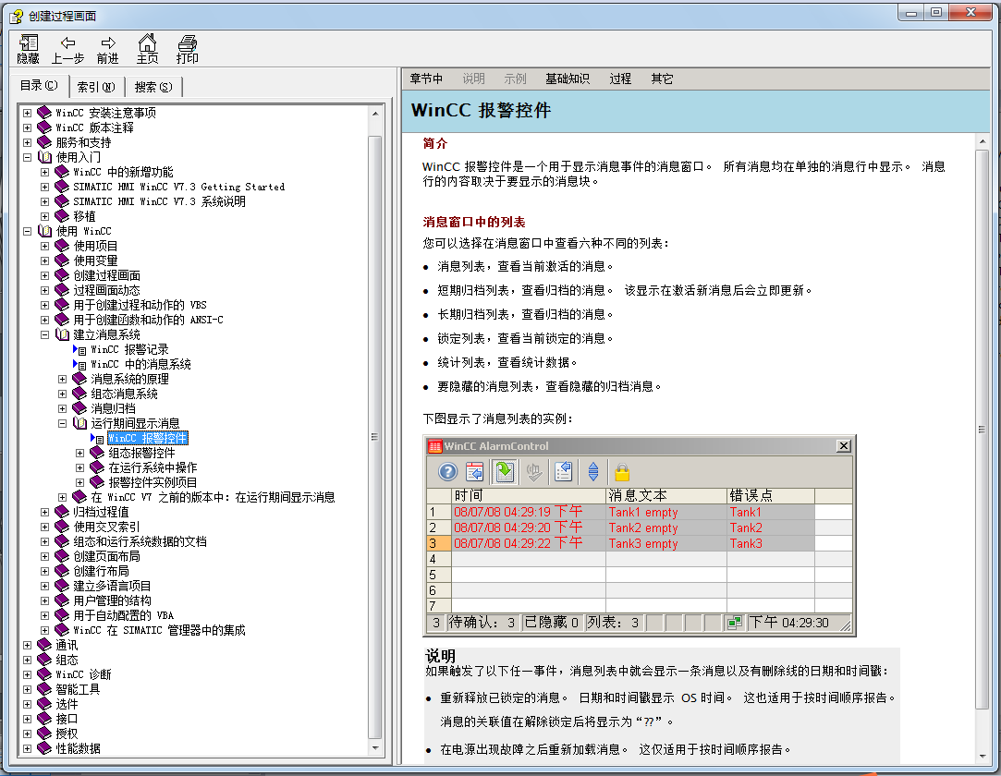Go forward with the 前进 arrow icon

[108, 42]
